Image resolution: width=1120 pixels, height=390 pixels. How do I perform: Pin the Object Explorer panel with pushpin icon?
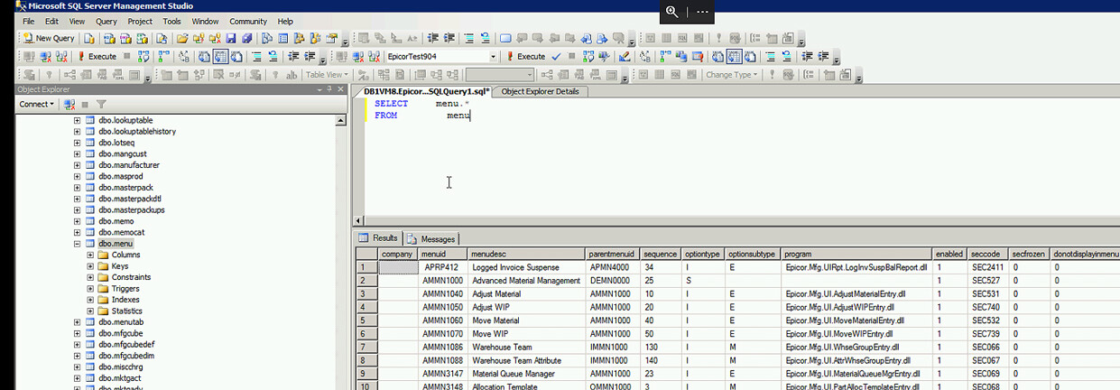(329, 89)
